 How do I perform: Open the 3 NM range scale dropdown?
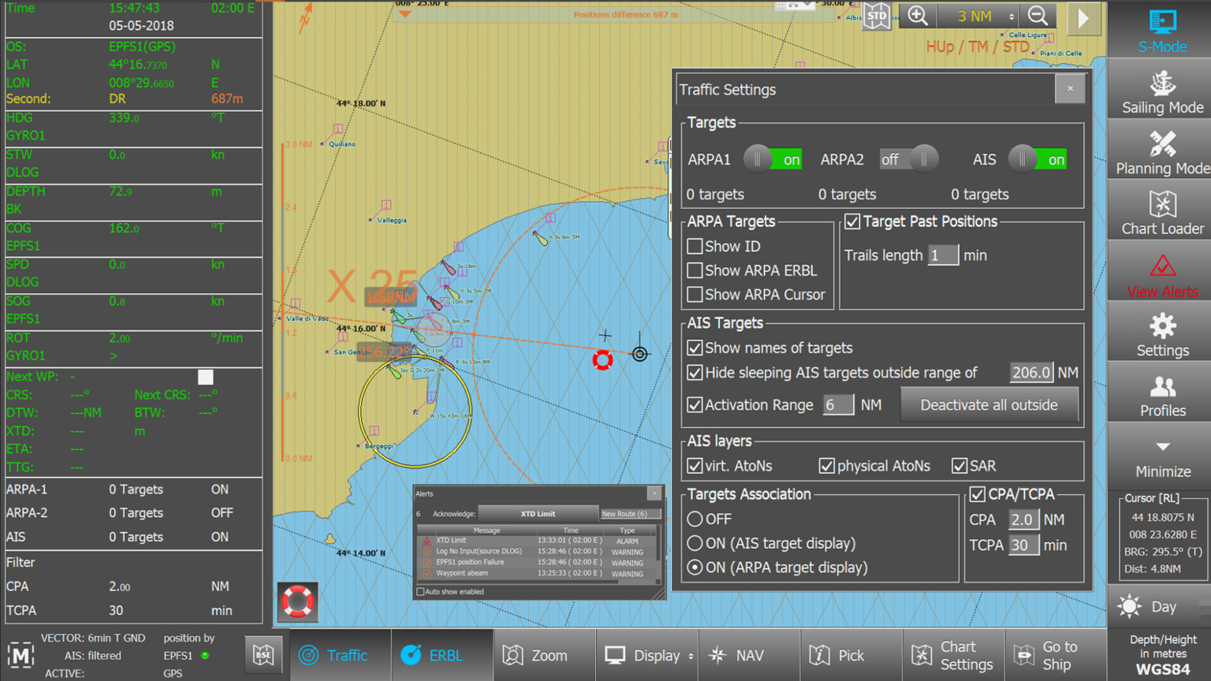click(979, 16)
